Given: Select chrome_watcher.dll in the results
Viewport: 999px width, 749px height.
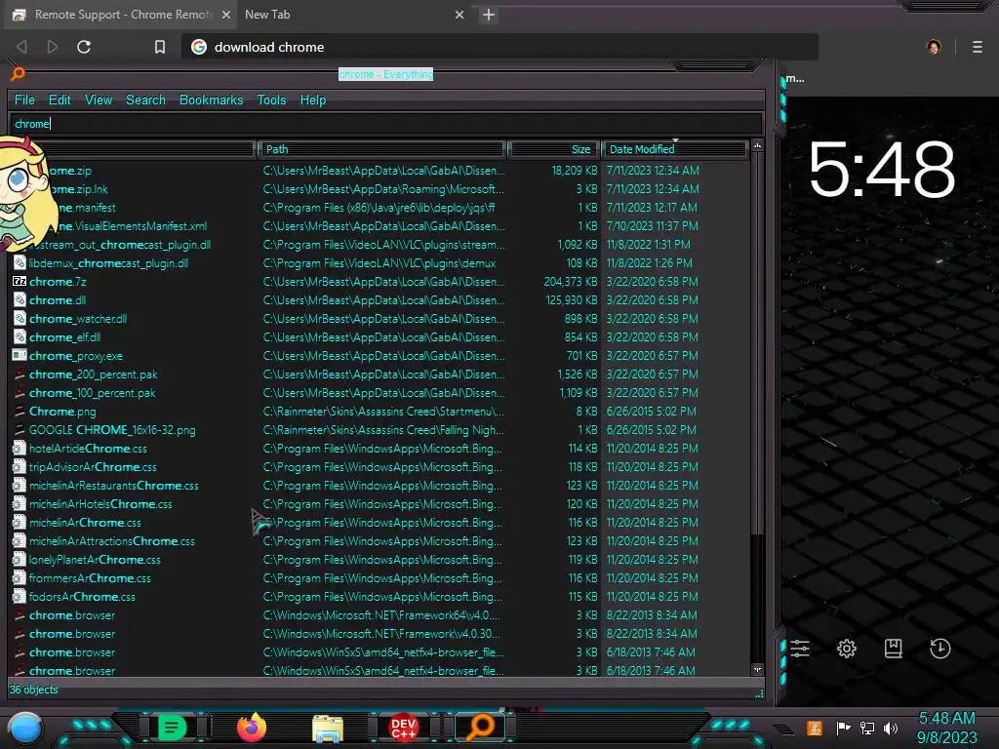Looking at the screenshot, I should point(78,319).
